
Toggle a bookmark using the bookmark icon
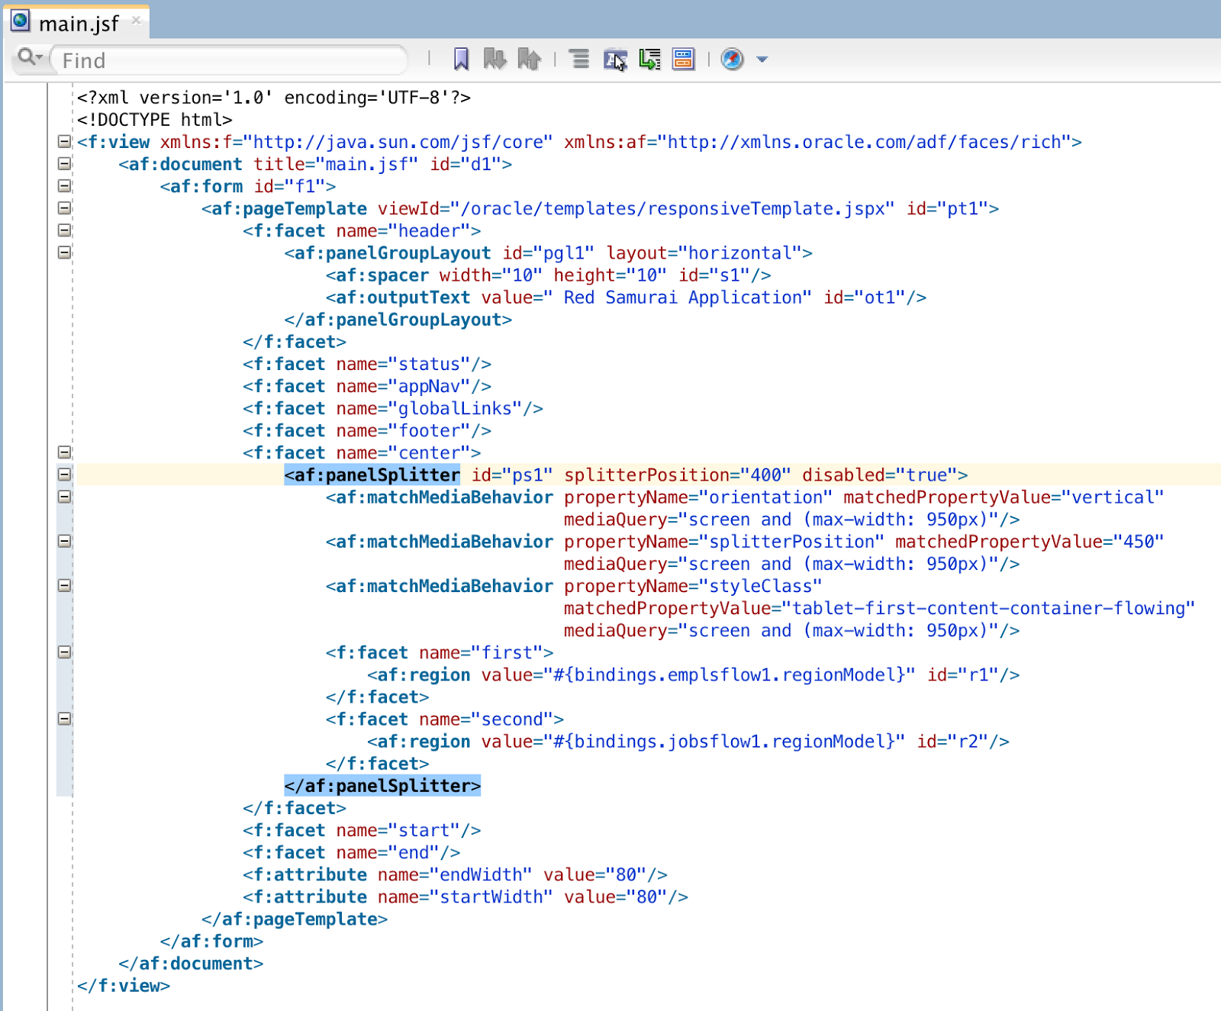[x=459, y=59]
